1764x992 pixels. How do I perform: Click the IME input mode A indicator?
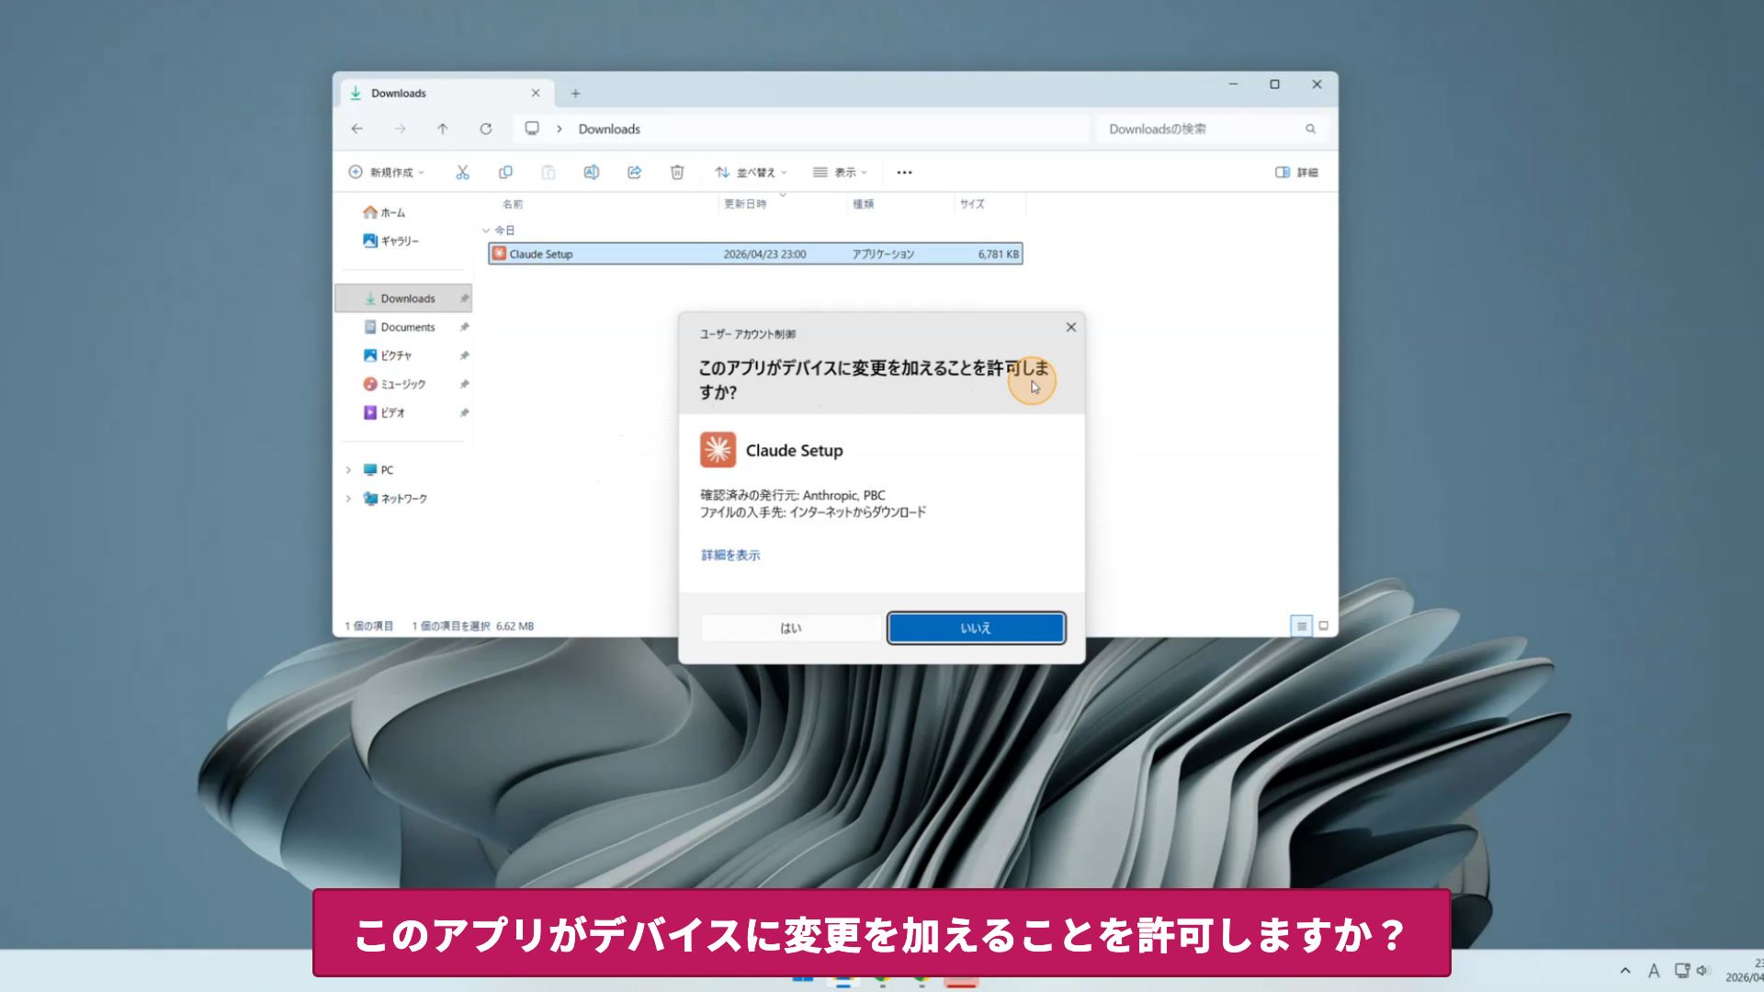click(1654, 970)
